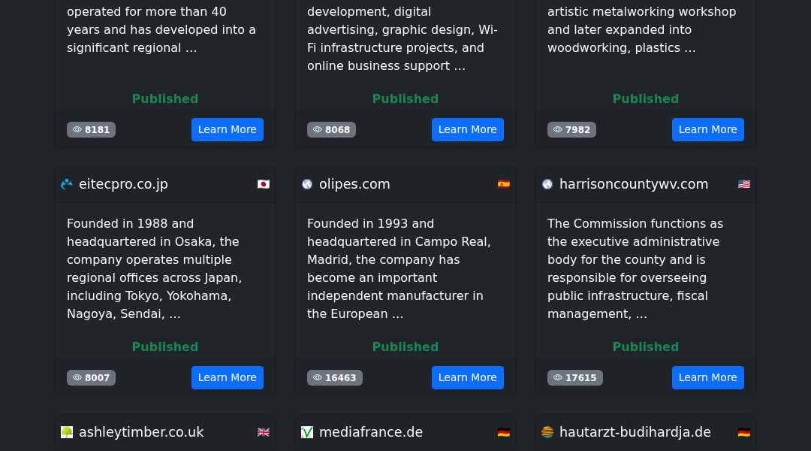Screen dimensions: 811x451
Task: Open the harrisoncountywv.com card title
Action: 634,184
